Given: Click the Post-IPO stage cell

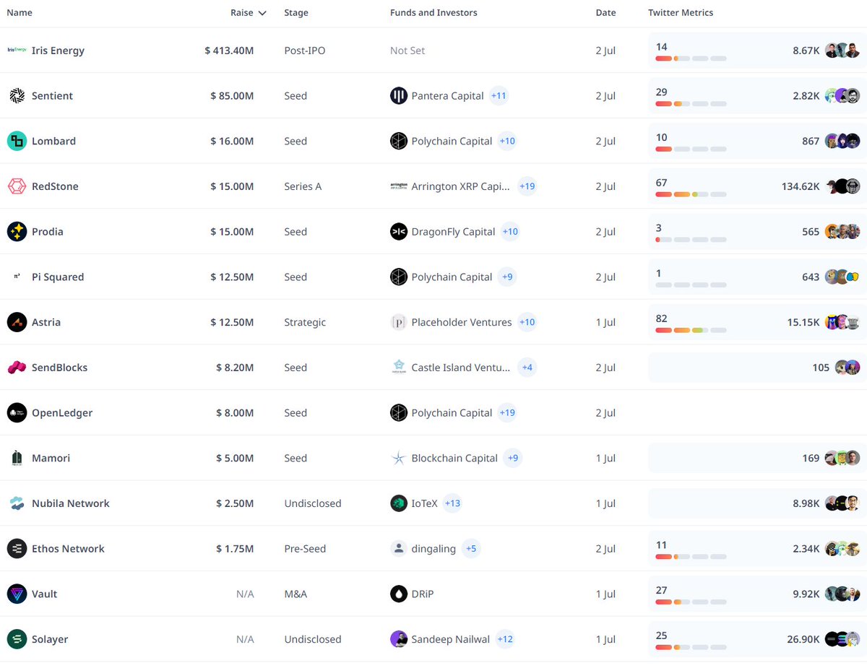Looking at the screenshot, I should tap(305, 51).
